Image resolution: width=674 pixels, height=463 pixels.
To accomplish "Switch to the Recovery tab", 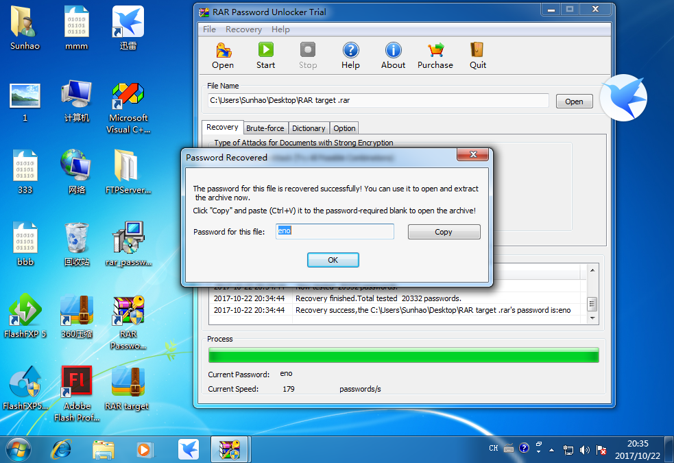I will coord(222,128).
